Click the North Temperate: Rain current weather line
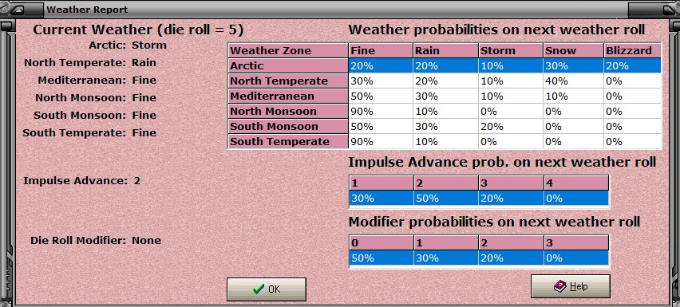Viewport: 680px width, 307px height. tap(90, 63)
